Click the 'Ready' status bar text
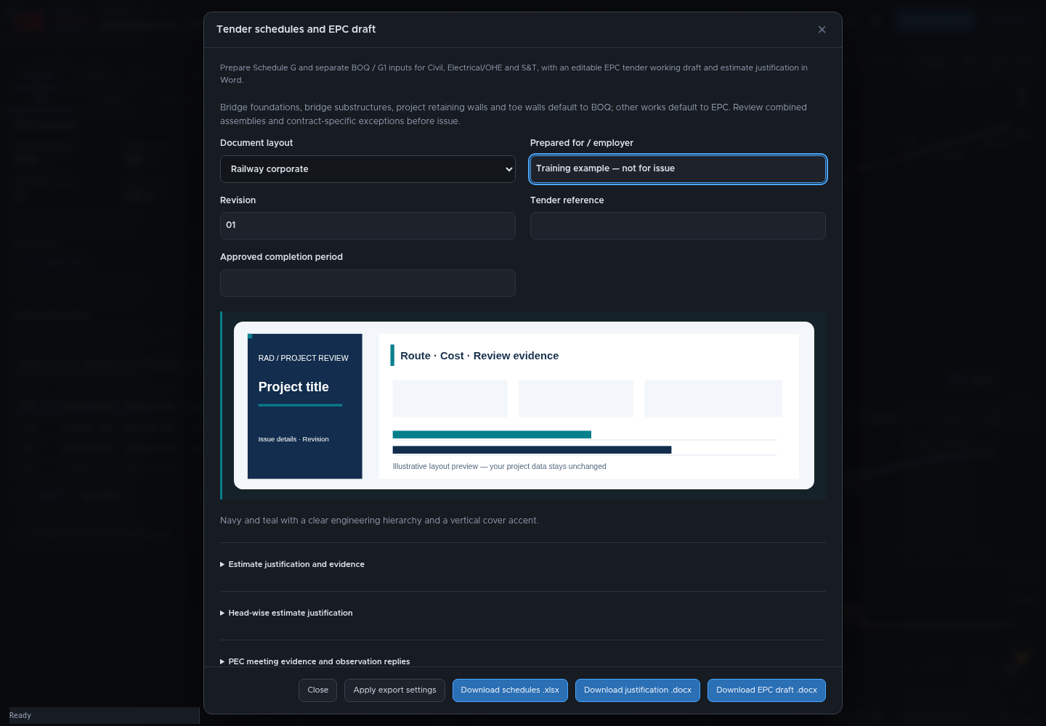 click(20, 715)
